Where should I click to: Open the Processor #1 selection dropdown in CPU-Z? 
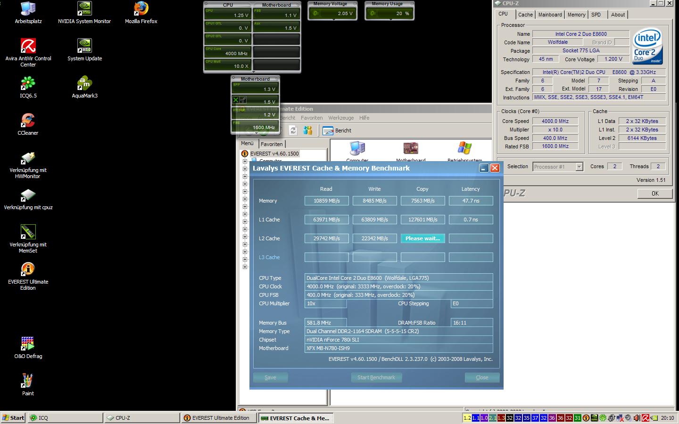pos(558,167)
